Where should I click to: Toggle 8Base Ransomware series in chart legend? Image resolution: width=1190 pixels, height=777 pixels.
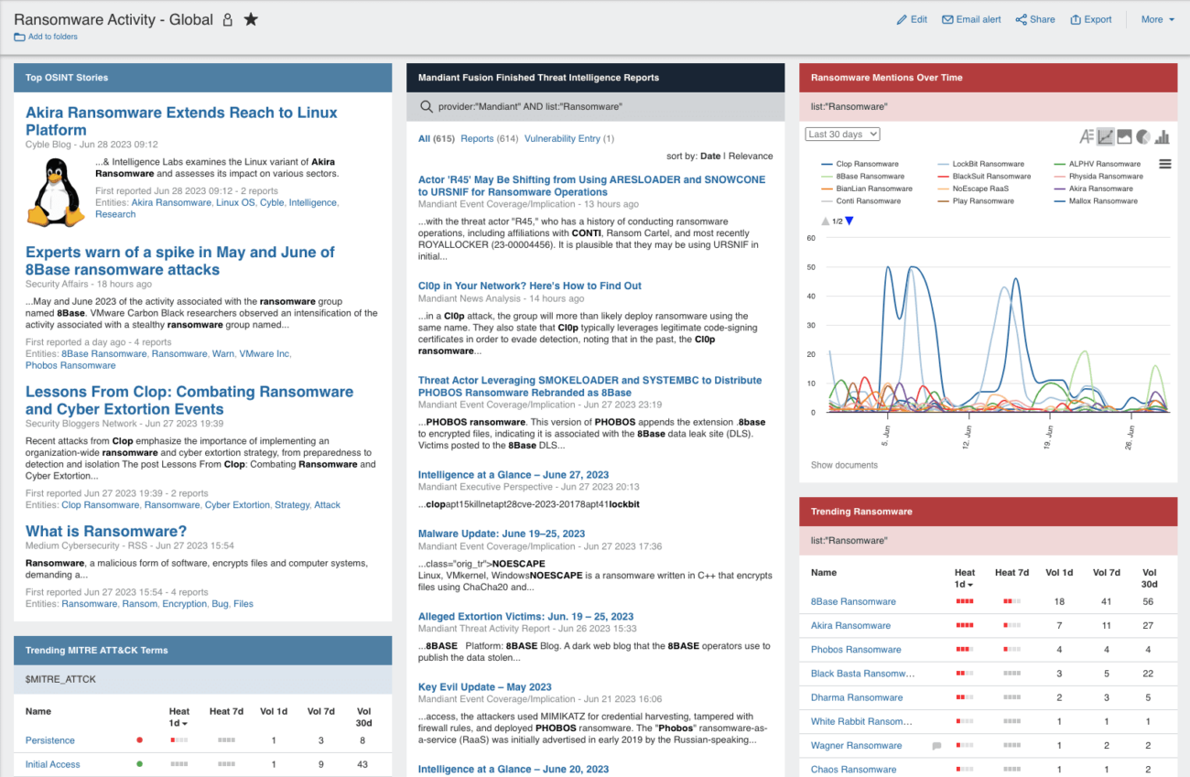863,176
